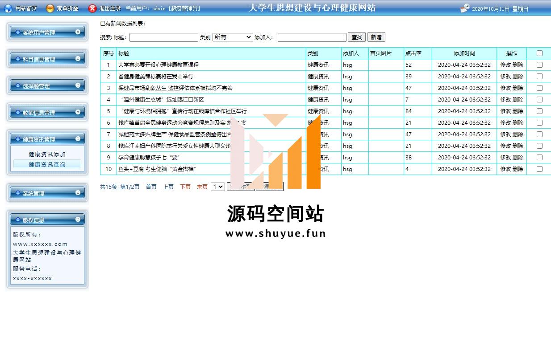Check the box for row 2 省健身健美锦标赛
The width and height of the screenshot is (551, 354).
pyautogui.click(x=539, y=76)
